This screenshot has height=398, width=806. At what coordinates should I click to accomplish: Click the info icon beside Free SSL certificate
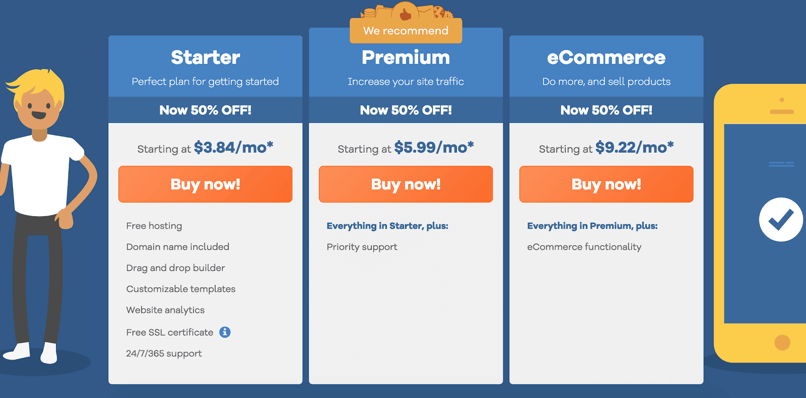[225, 332]
